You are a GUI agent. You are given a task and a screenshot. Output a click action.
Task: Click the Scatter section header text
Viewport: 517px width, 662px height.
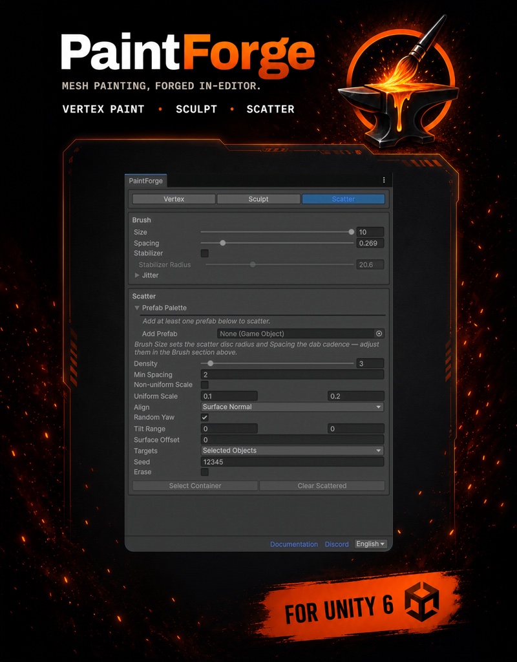pos(144,296)
